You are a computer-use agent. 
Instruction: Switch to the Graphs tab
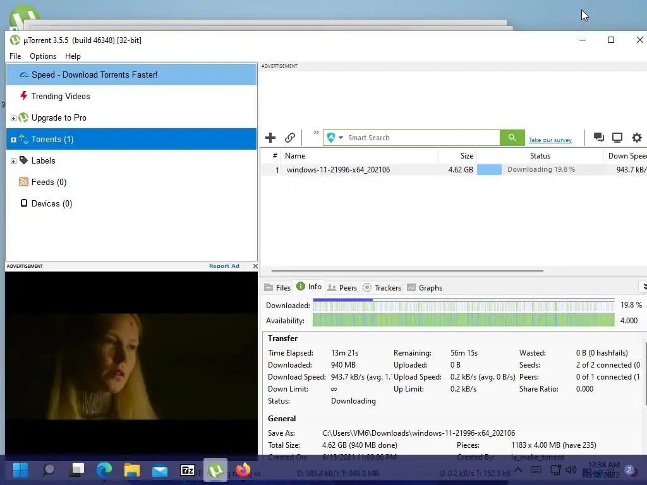(x=425, y=287)
